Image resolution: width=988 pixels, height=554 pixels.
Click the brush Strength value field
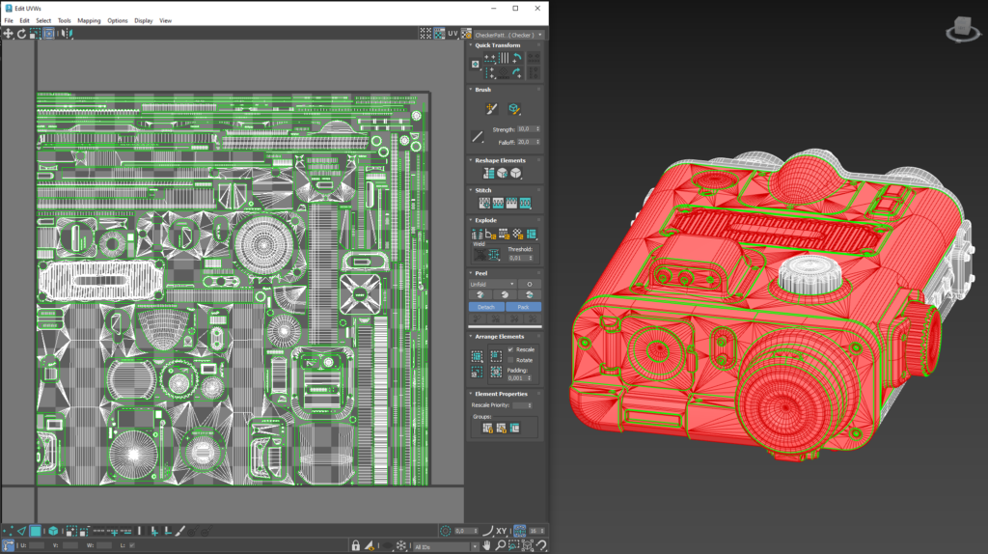pyautogui.click(x=526, y=128)
